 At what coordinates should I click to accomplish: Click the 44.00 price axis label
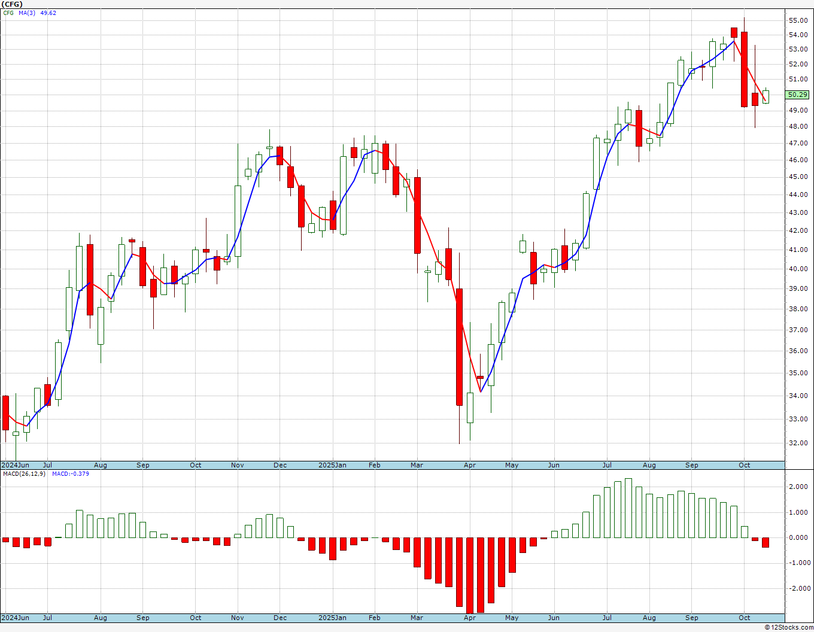click(x=798, y=195)
